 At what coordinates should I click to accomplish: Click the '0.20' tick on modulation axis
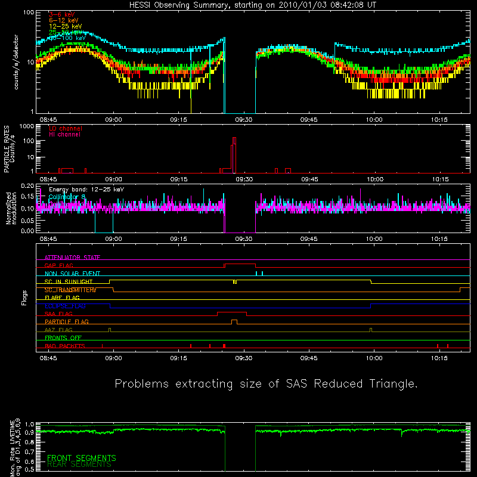27,185
